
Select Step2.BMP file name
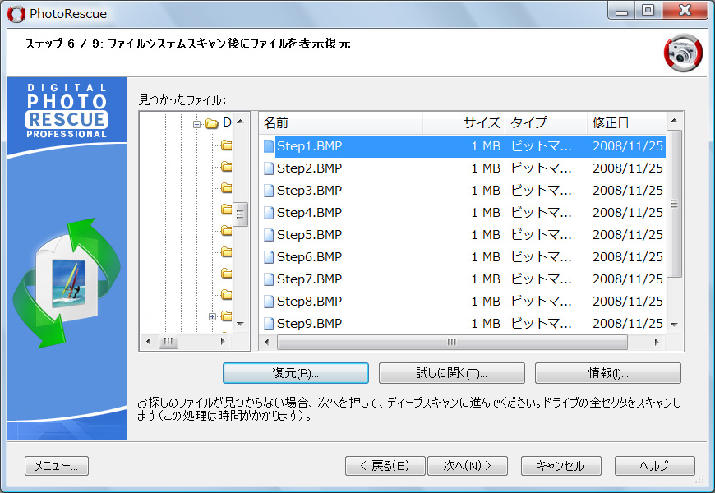(309, 168)
